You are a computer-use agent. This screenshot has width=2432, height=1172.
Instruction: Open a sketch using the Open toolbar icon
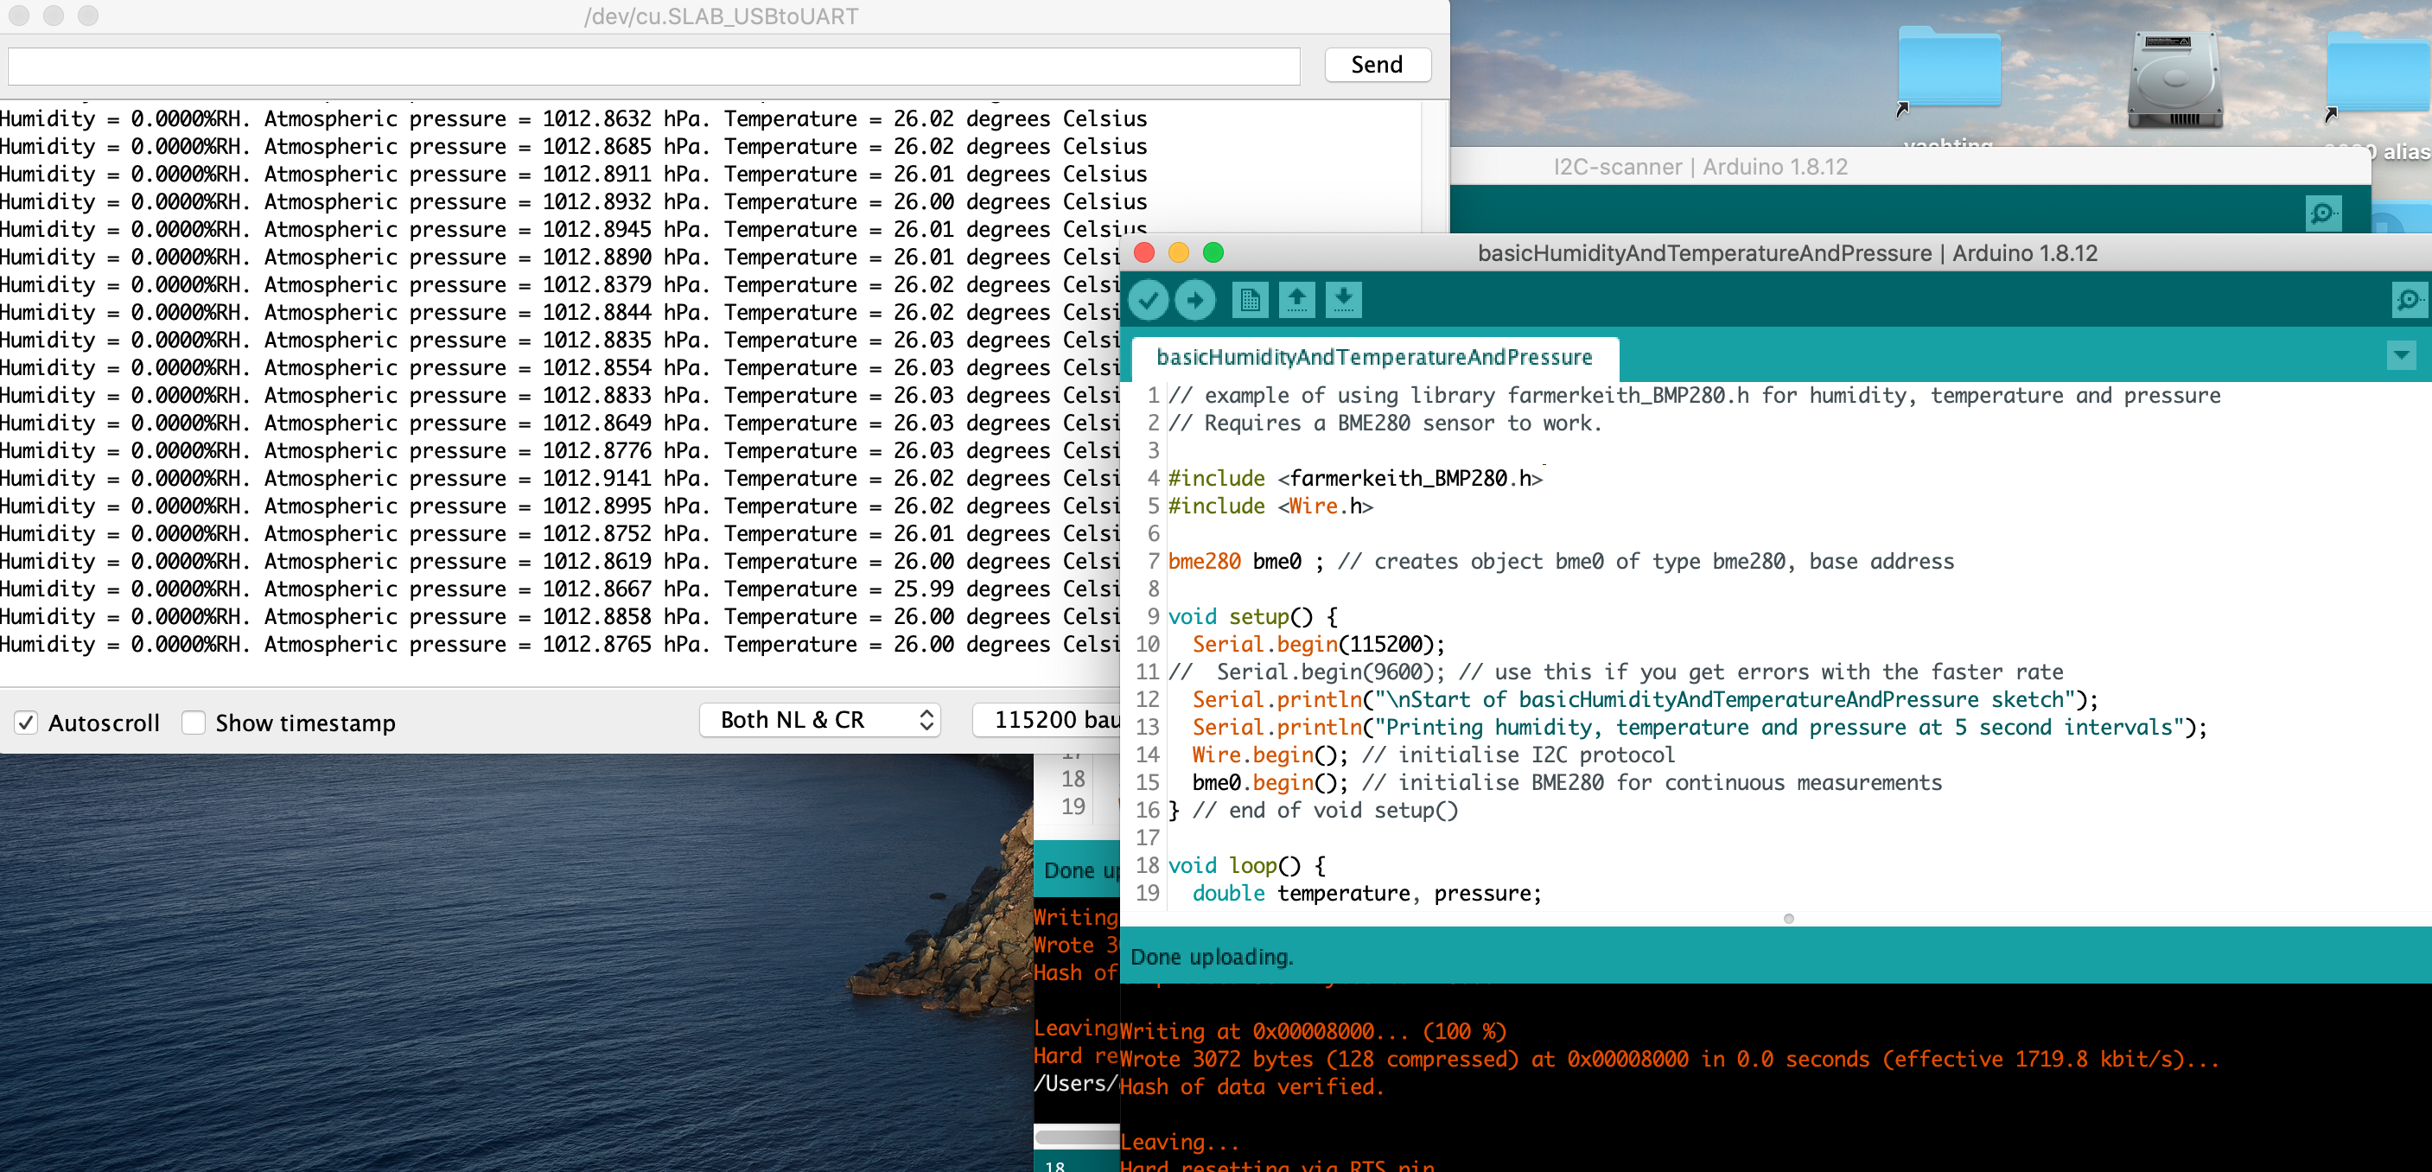(1297, 299)
